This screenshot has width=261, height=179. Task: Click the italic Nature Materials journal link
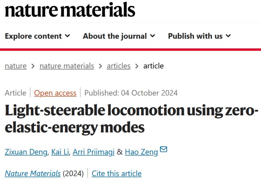click(x=33, y=174)
